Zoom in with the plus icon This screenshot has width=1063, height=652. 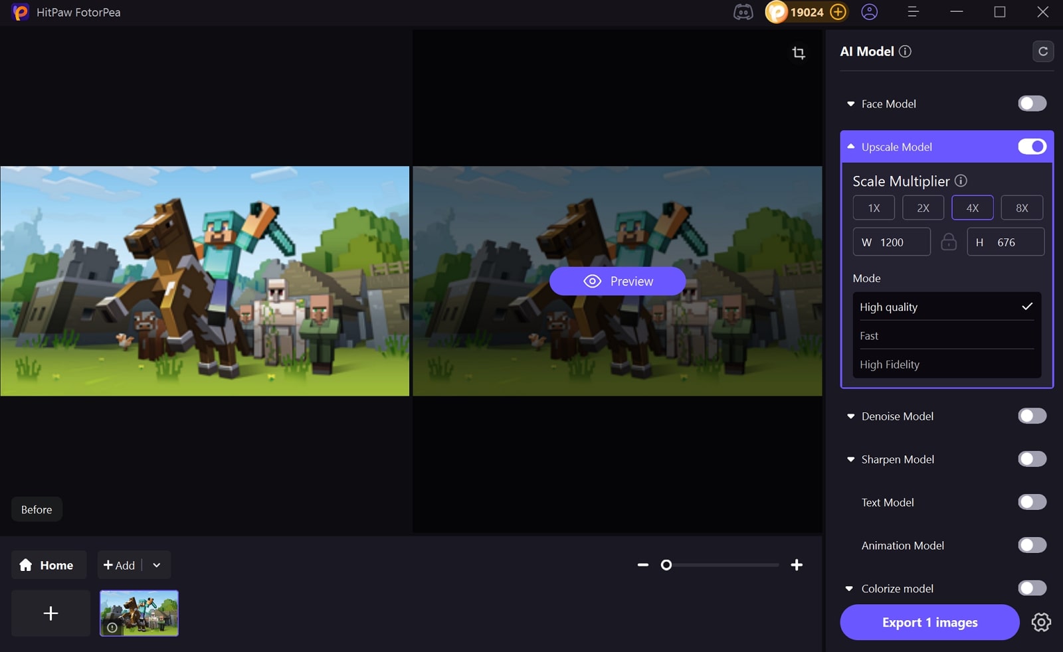[x=797, y=565]
